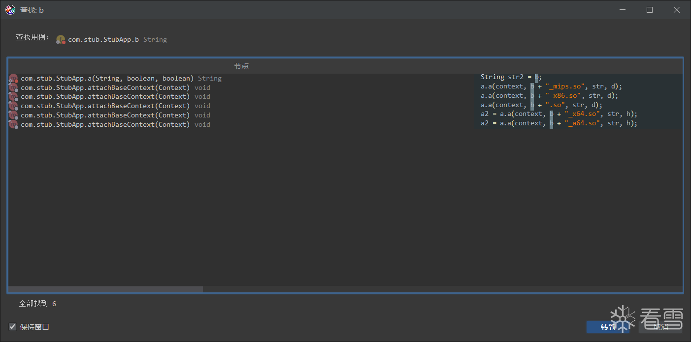The height and width of the screenshot is (342, 691).
Task: Select the StubApp.a(String, boolean, boolean) result text
Action: point(121,79)
